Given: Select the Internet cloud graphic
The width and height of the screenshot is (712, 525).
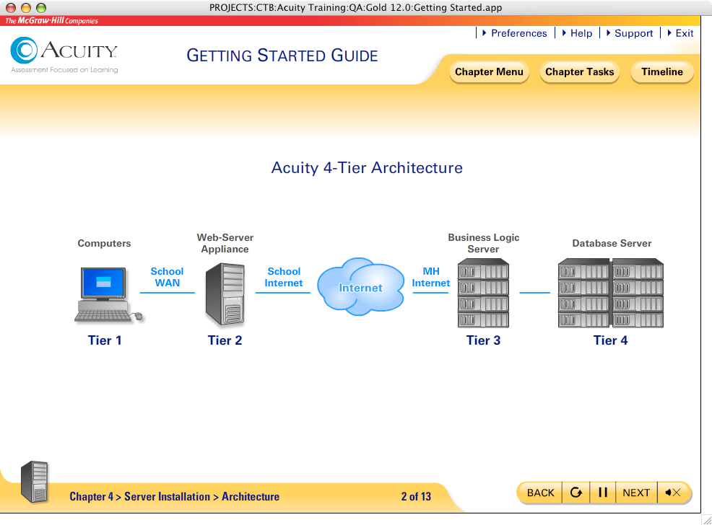Looking at the screenshot, I should click(361, 288).
